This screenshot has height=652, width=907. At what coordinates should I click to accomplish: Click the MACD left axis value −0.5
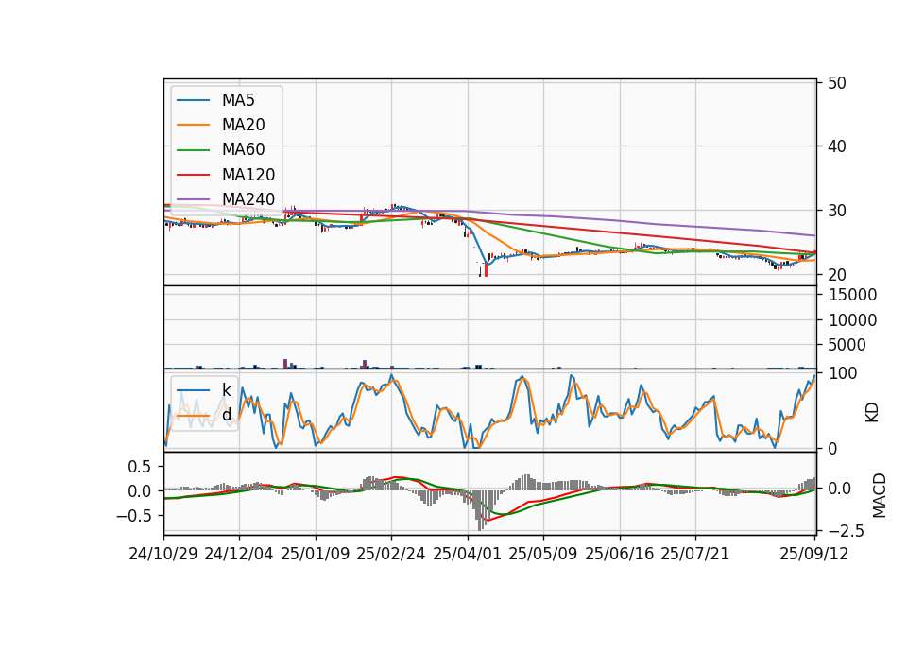coord(133,516)
